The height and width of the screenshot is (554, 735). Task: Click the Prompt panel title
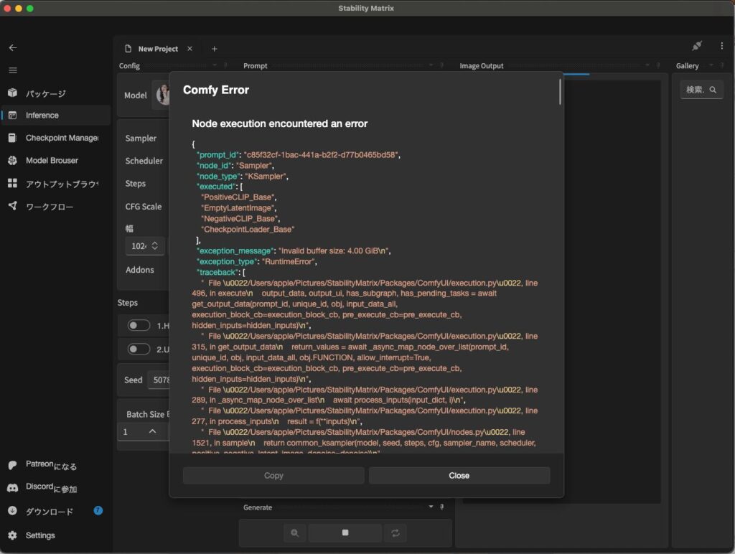click(x=255, y=65)
